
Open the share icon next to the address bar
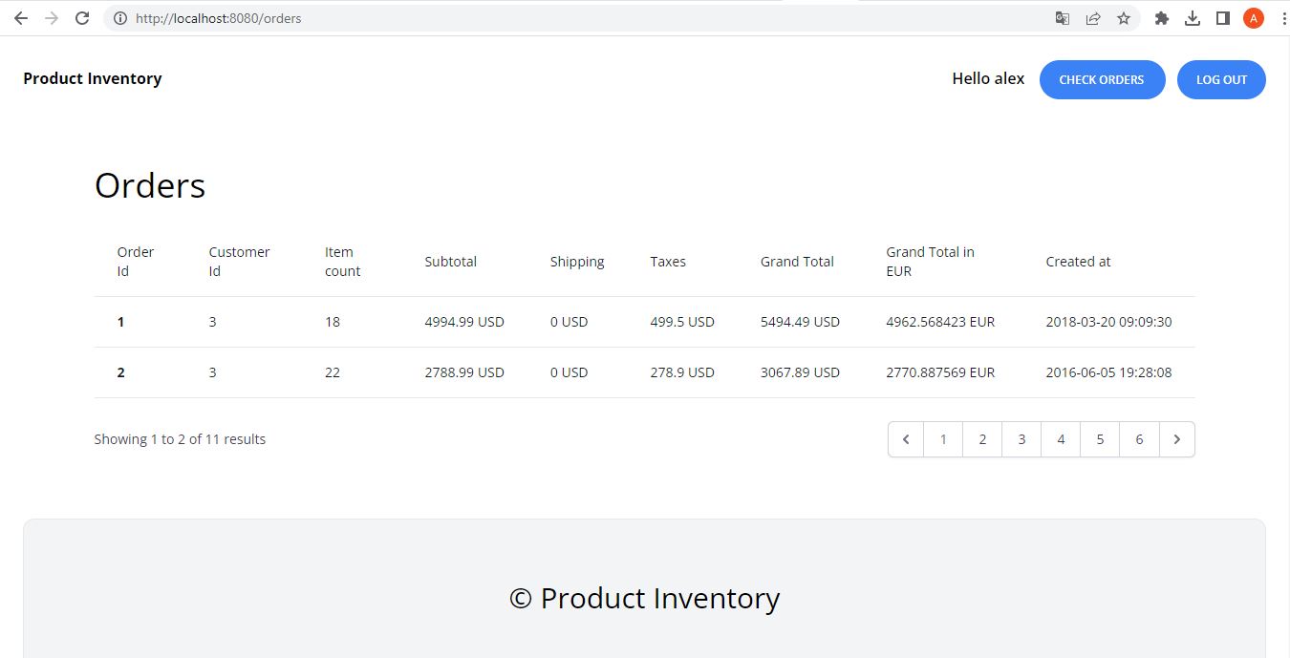point(1093,17)
